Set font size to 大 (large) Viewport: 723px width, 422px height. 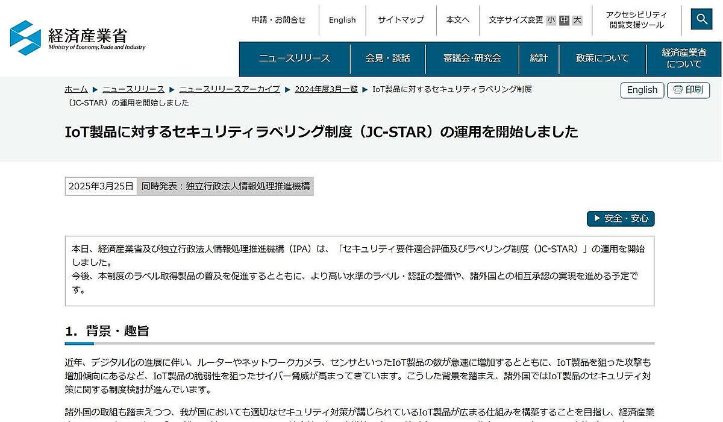[x=577, y=20]
